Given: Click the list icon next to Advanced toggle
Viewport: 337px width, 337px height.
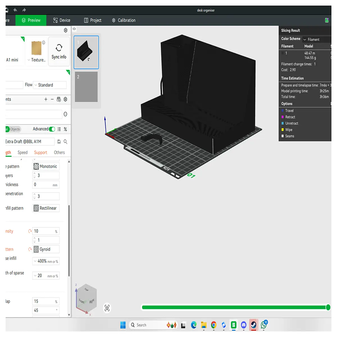Looking at the screenshot, I should 59,129.
